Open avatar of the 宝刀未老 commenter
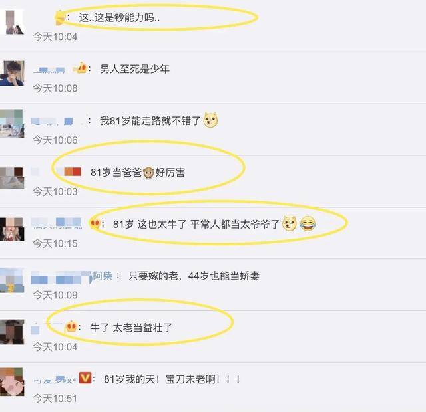The image size is (426, 412). click(x=12, y=381)
